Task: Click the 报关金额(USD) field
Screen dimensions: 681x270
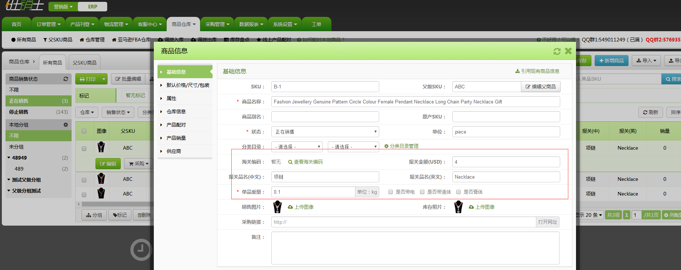Action: [x=506, y=162]
